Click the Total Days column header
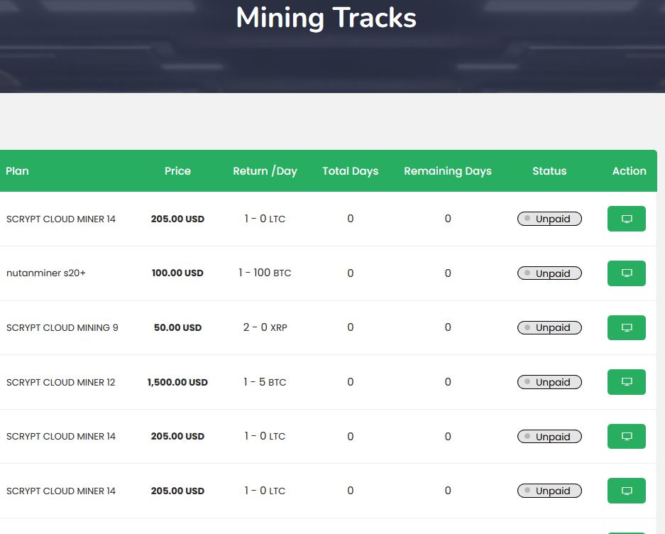The image size is (665, 534). [x=351, y=171]
